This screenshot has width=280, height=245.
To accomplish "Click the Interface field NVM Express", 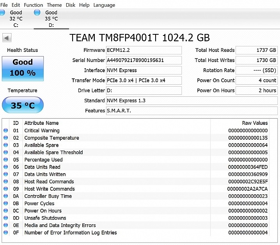I will click(144, 70).
